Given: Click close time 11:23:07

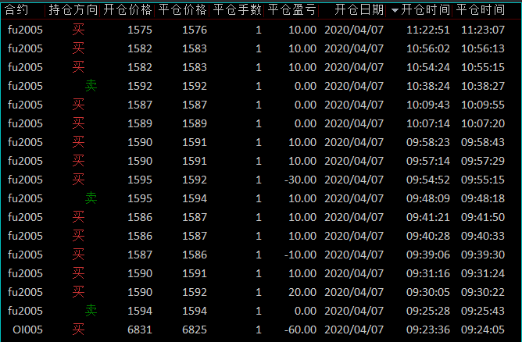Looking at the screenshot, I should (483, 30).
